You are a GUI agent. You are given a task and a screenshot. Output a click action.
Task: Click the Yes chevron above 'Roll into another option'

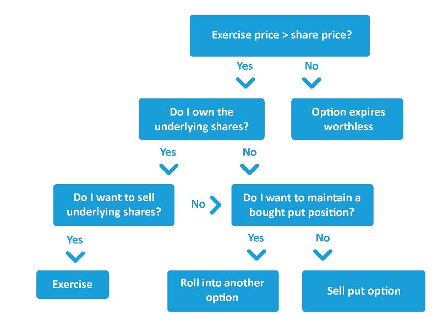coord(256,254)
